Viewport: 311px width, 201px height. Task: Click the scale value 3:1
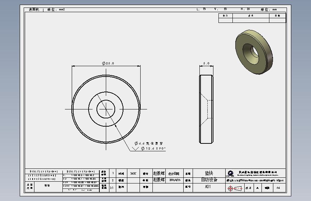pos(112,187)
